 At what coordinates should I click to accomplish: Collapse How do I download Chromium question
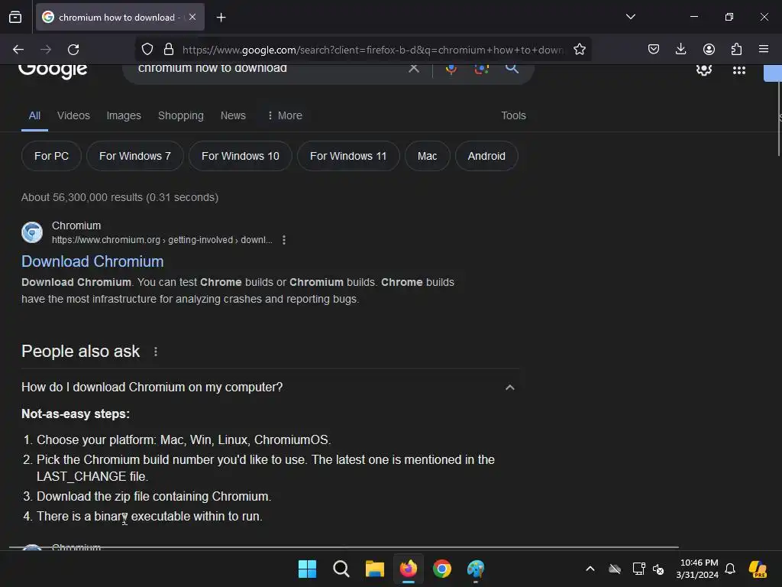[x=152, y=388]
